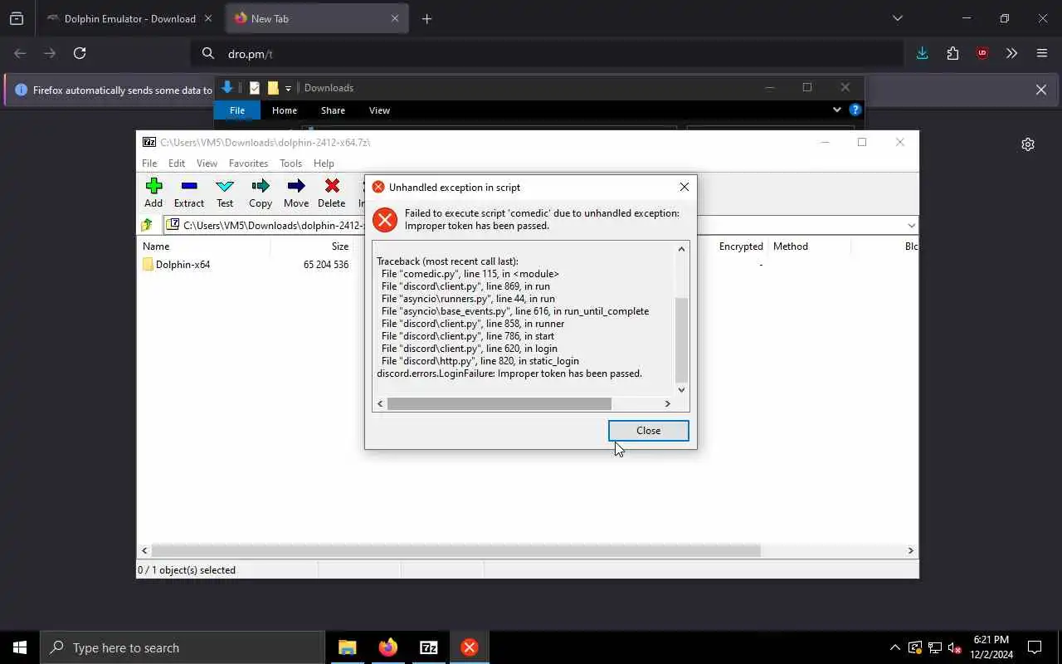Open the Firefox extensions icon

pyautogui.click(x=952, y=53)
